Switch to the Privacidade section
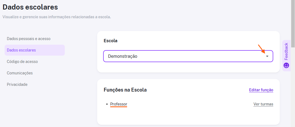This screenshot has width=295, height=127. click(17, 84)
